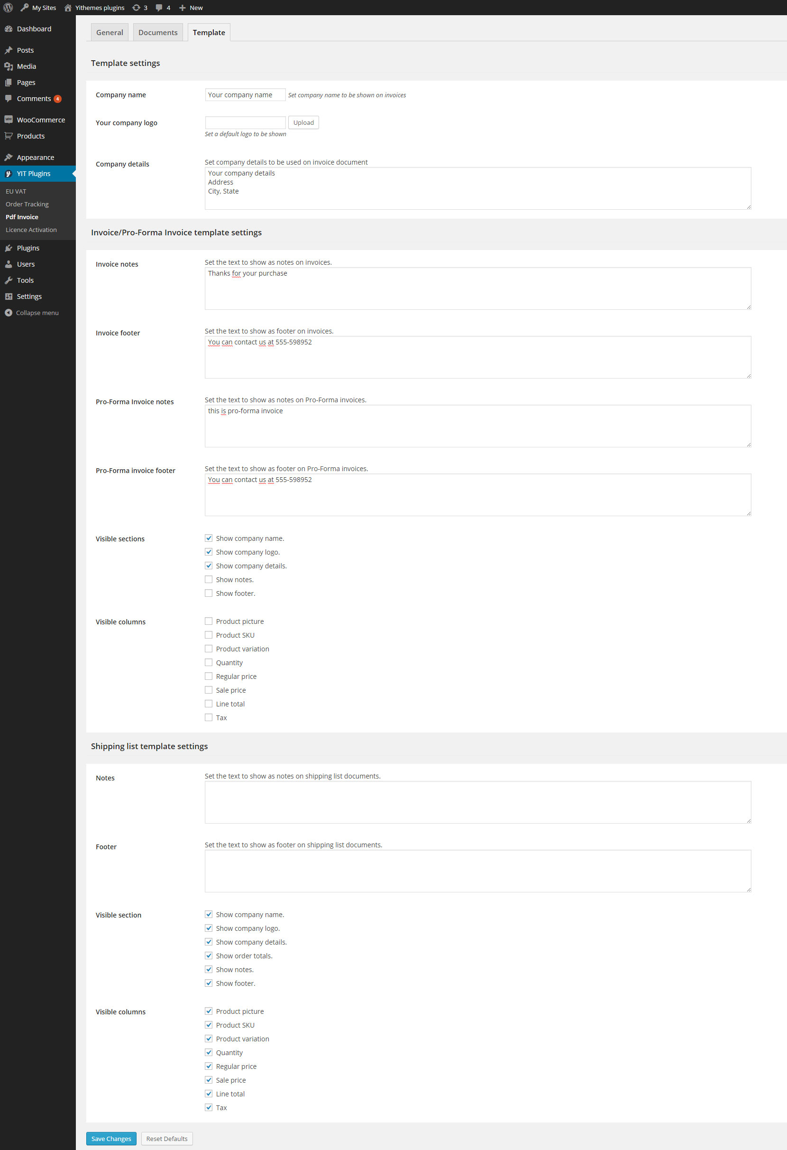Click inside the Company name field

click(x=245, y=94)
